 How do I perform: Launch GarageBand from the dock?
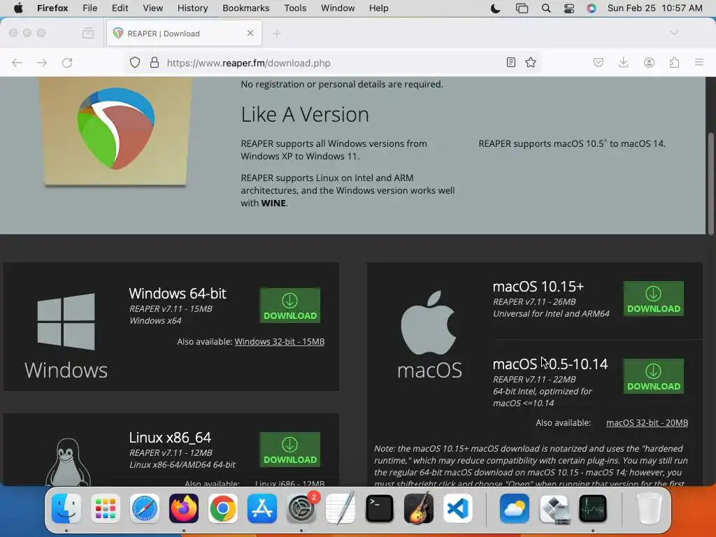(419, 508)
